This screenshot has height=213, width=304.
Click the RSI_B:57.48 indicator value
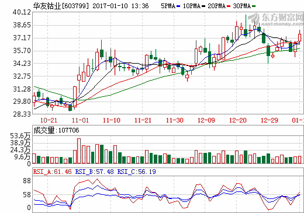(94, 172)
